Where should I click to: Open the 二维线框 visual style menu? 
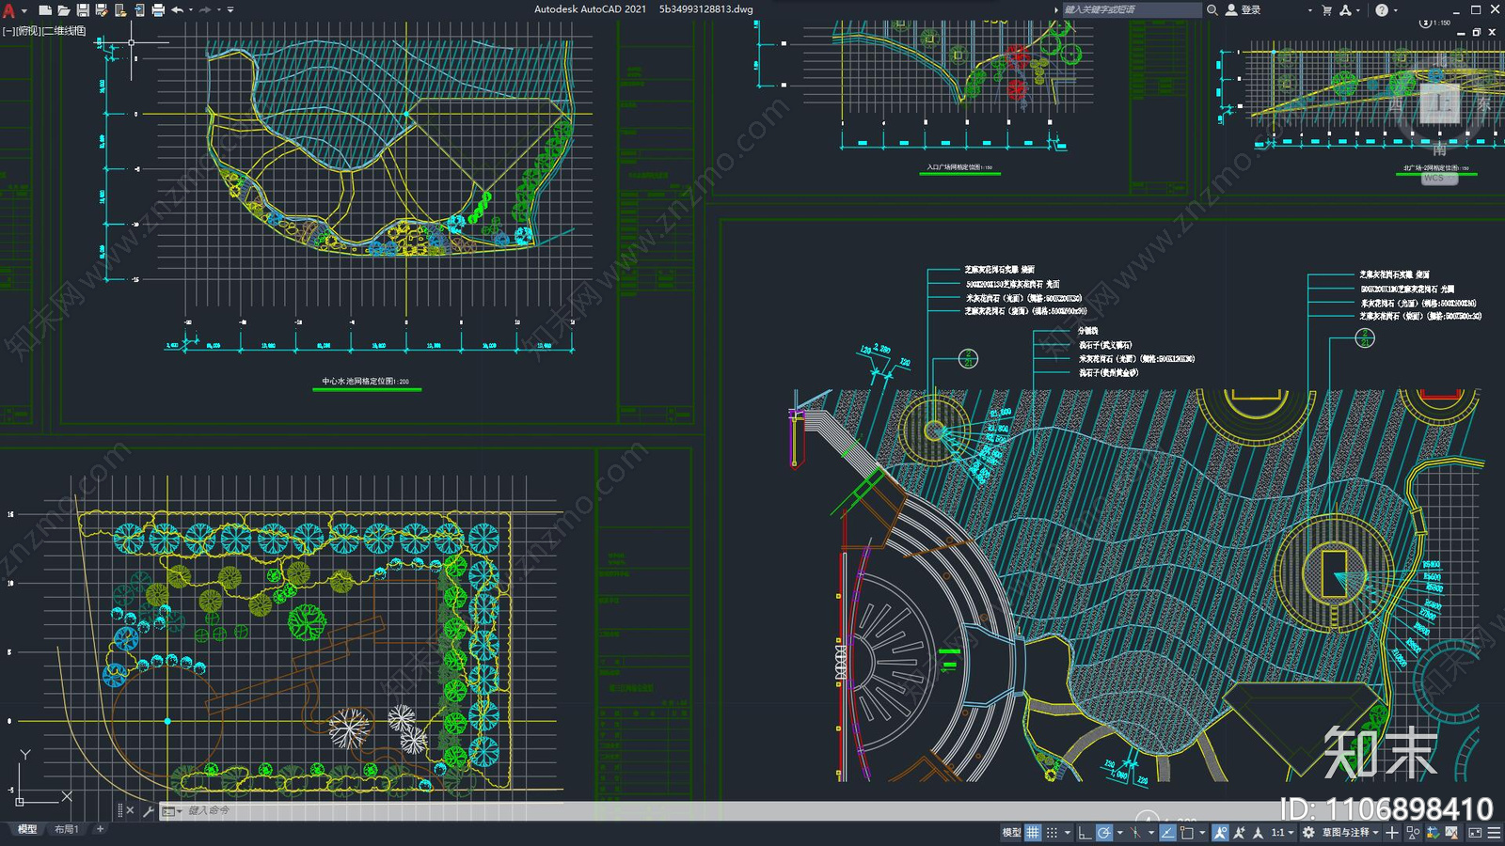click(65, 31)
